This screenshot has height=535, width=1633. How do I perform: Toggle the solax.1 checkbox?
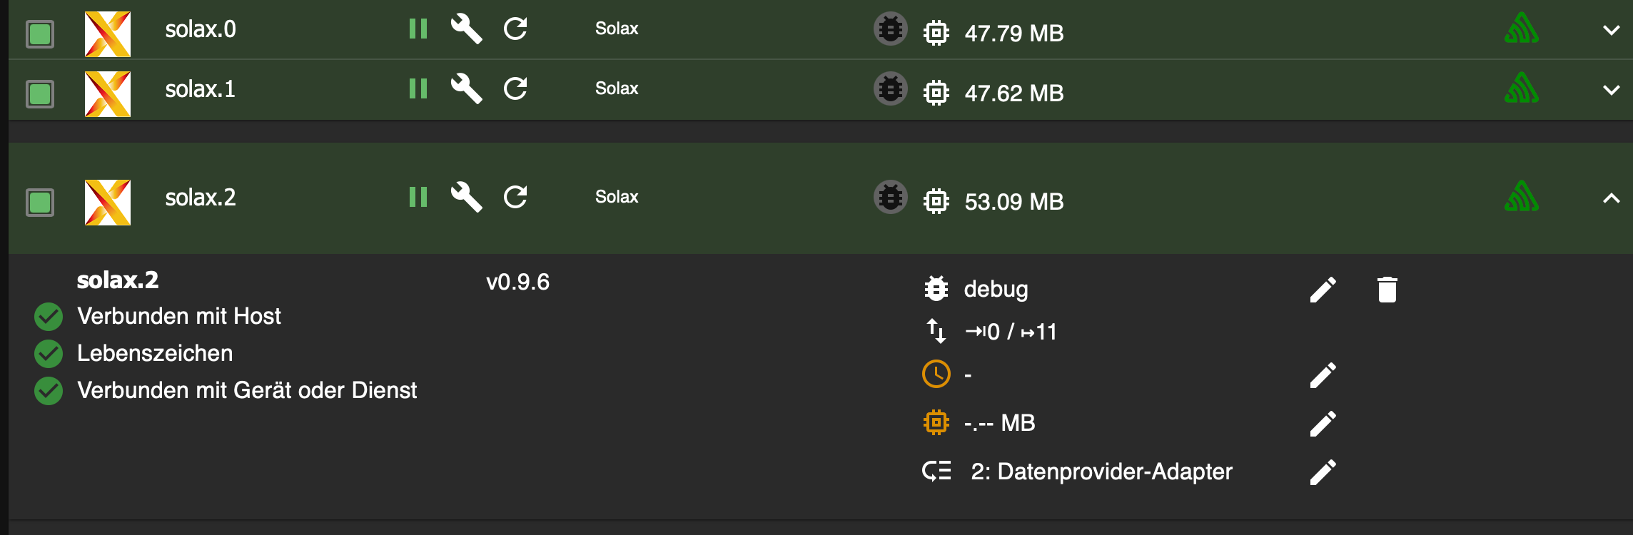point(40,93)
